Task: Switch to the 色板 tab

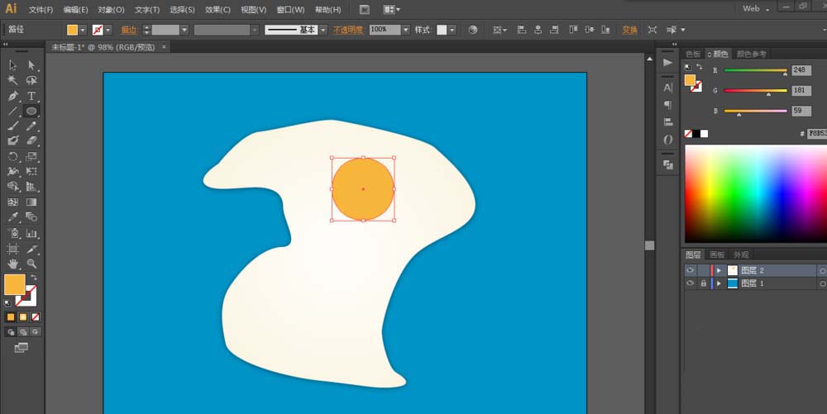Action: [x=693, y=54]
